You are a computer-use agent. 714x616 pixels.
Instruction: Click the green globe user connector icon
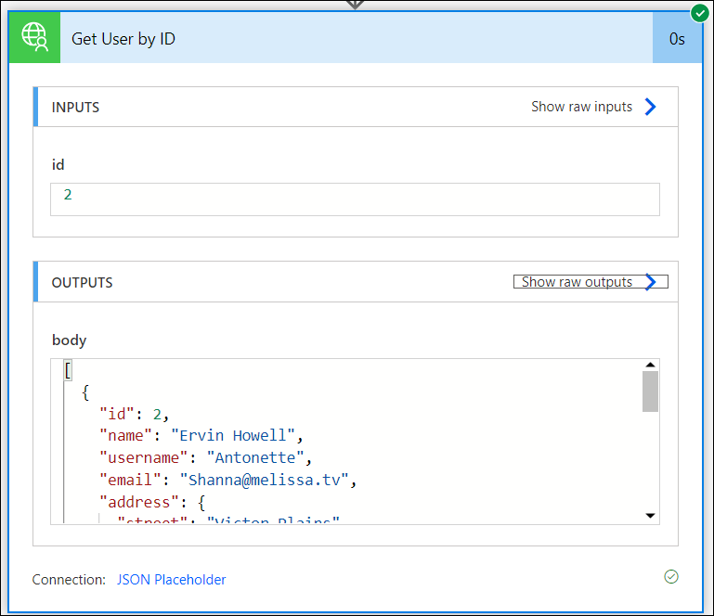tap(34, 38)
